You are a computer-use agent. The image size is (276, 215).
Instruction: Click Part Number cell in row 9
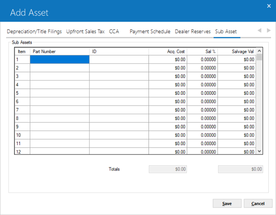pos(60,127)
